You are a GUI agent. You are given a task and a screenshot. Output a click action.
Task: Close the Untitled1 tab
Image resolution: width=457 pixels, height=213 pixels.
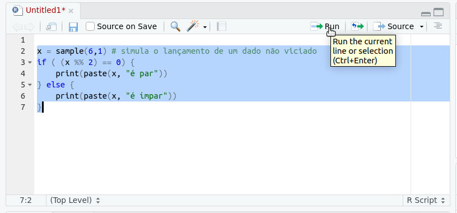(x=71, y=11)
